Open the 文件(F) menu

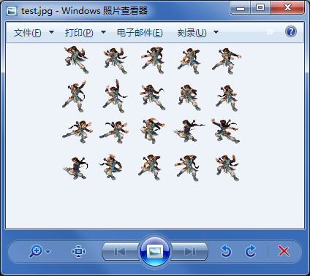[27, 33]
